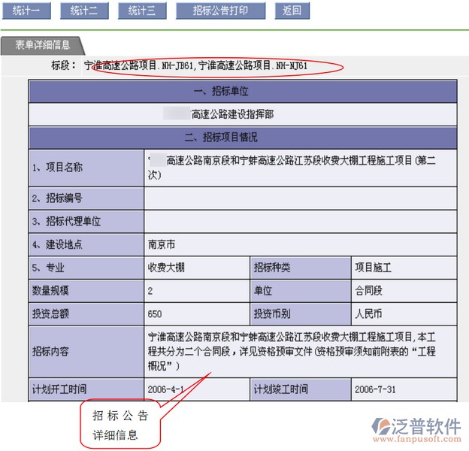Click the 投资币别 value 人民币
469x451 pixels.
coord(368,313)
